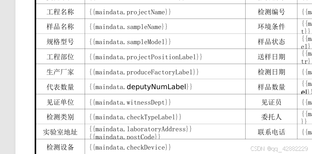
Task: Click the 样品名称 label cell
Action: click(60, 27)
